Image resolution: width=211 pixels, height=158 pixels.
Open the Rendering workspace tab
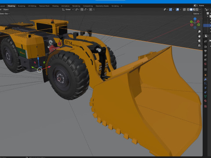pos(76,6)
